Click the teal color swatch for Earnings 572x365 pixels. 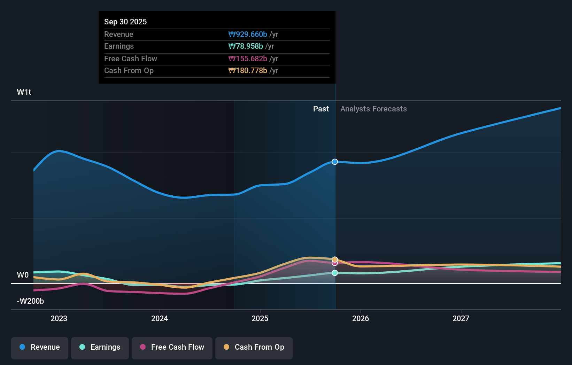tap(82, 347)
